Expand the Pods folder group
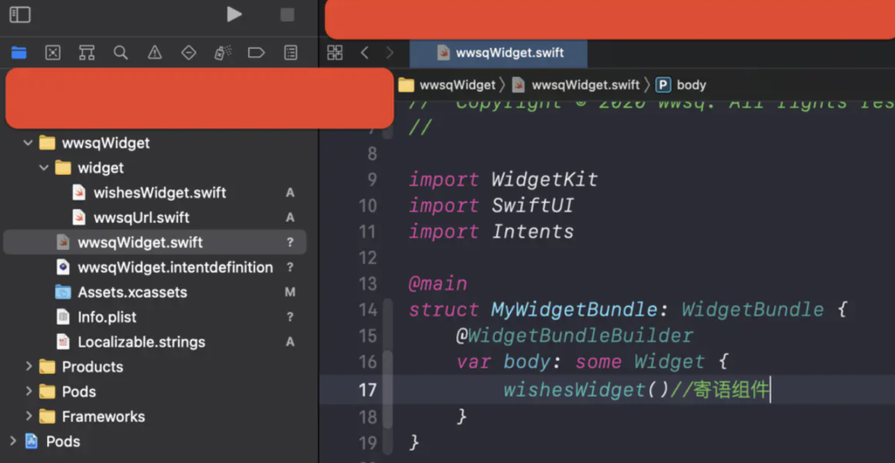Screen dimensions: 895x463 click(x=29, y=391)
